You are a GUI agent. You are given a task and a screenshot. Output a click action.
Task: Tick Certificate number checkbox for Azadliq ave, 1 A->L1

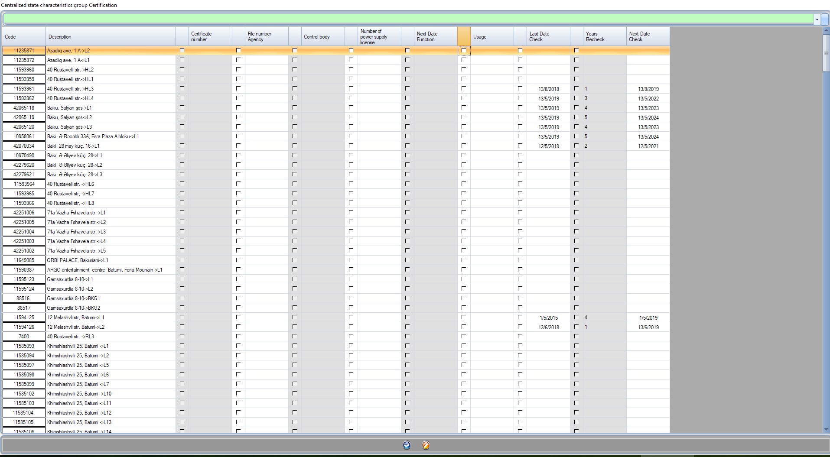tap(182, 60)
